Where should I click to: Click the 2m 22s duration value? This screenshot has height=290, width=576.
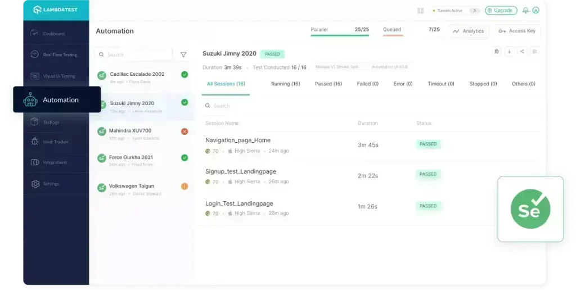point(368,176)
